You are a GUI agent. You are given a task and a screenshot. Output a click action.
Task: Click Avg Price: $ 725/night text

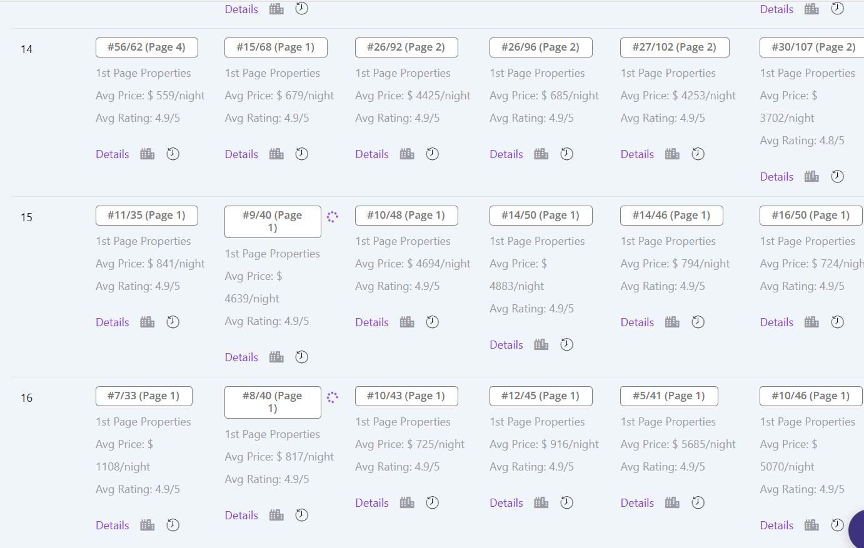[409, 444]
